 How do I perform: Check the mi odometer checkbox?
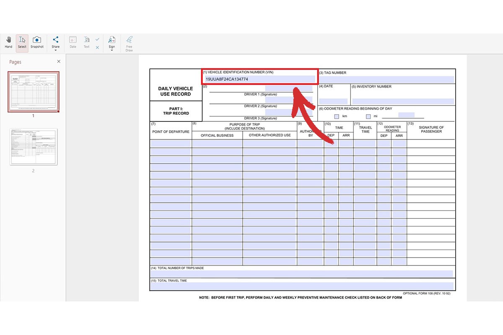[368, 116]
